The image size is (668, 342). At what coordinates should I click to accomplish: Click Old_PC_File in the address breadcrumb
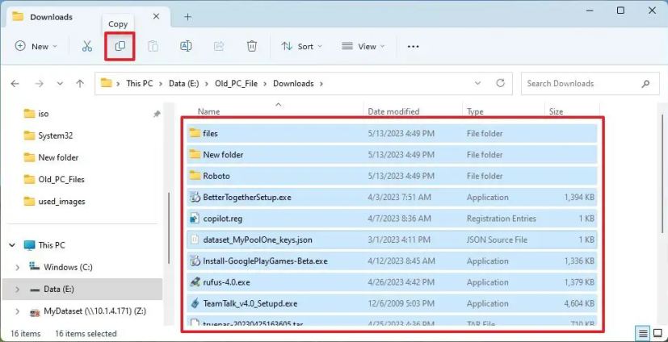click(237, 83)
